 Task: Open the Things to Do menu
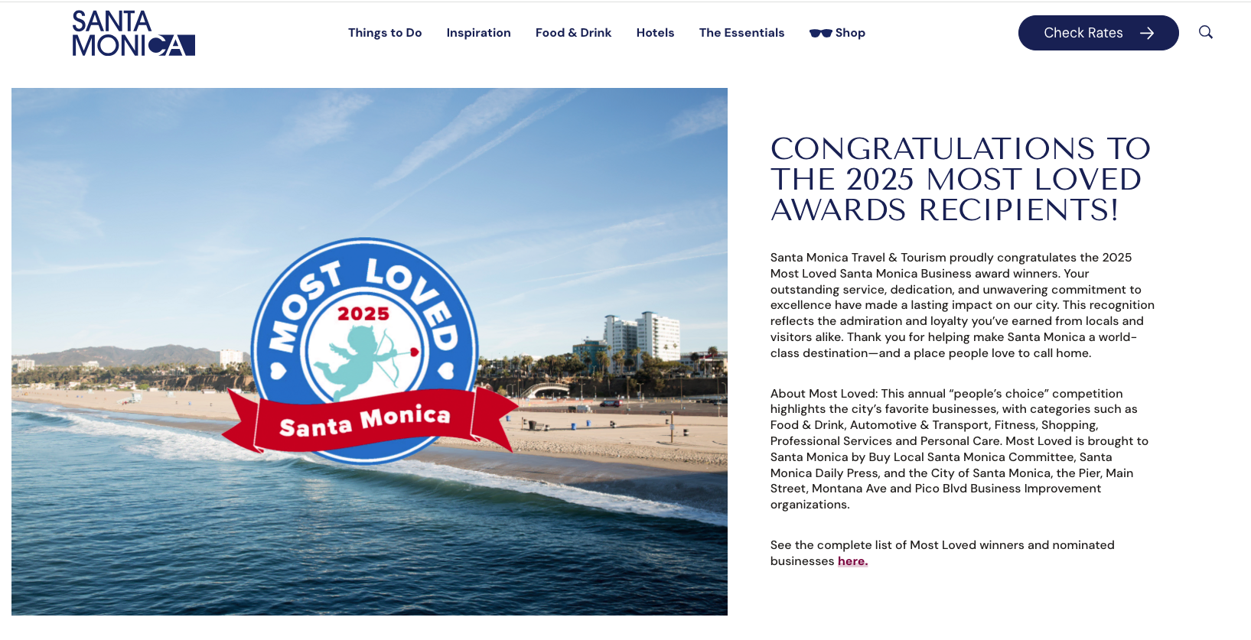pos(385,33)
